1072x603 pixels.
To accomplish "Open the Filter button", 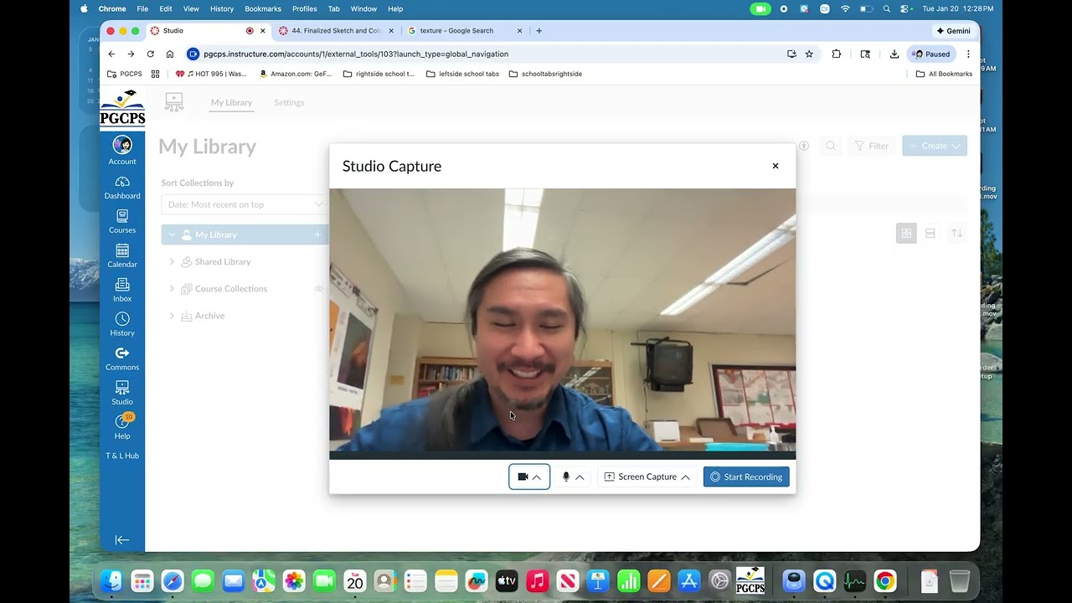I will click(872, 146).
